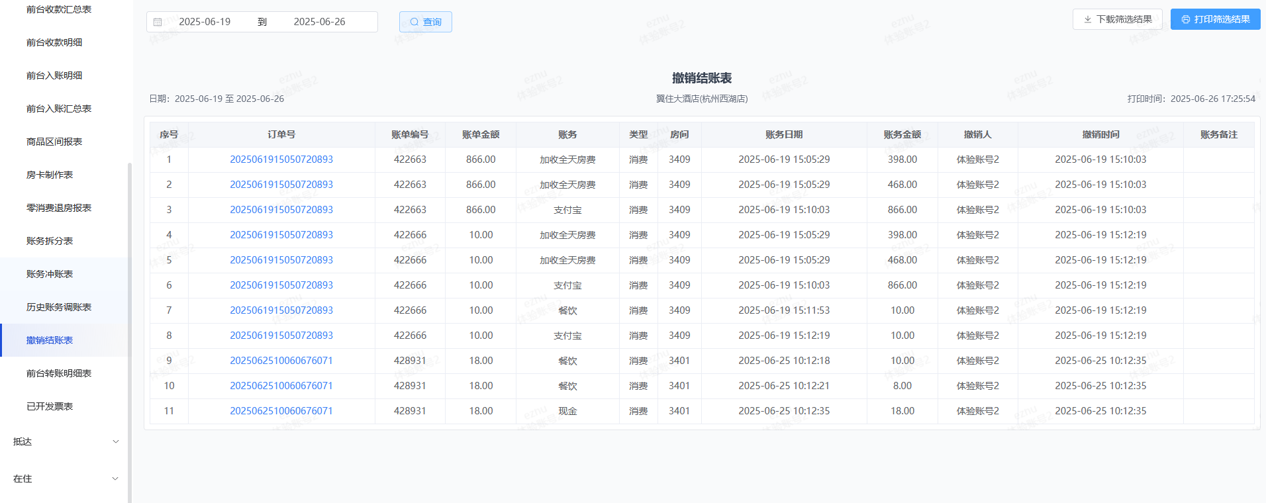Click the sidebar vertical scrollbar
This screenshot has width=1266, height=503.
point(130,331)
